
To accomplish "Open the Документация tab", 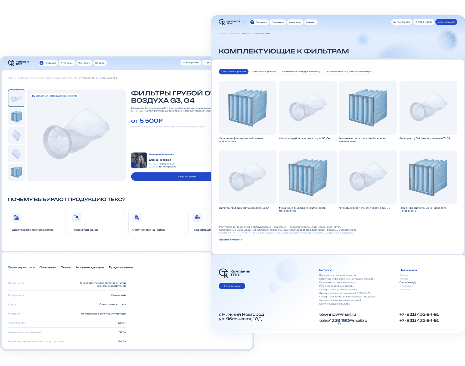I will (x=121, y=267).
